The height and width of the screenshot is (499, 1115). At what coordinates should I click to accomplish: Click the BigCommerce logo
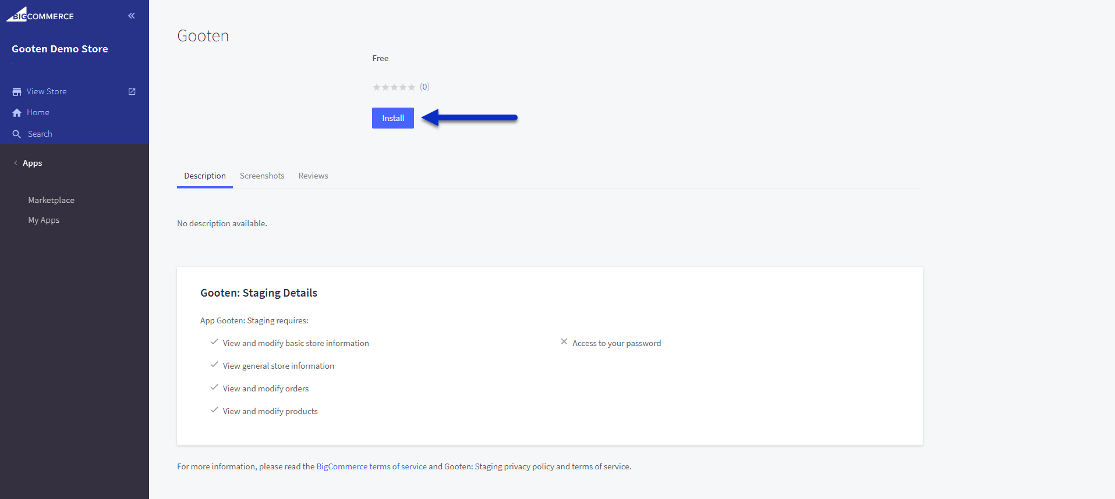[40, 15]
